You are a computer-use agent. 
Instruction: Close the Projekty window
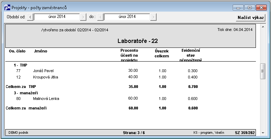261,8
